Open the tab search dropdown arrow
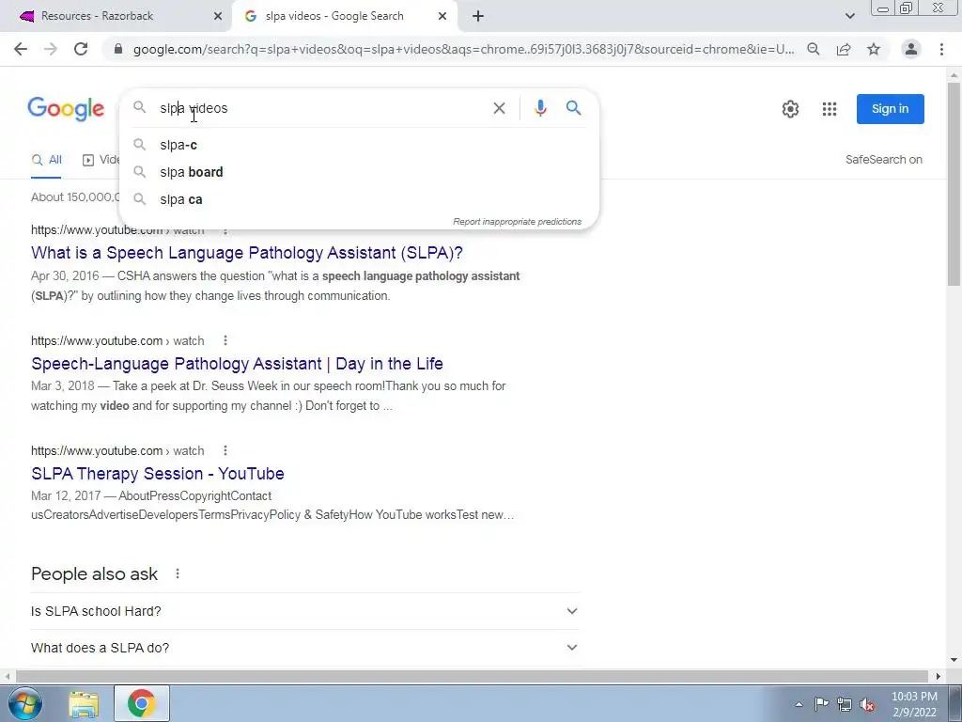The width and height of the screenshot is (962, 722). (x=849, y=17)
